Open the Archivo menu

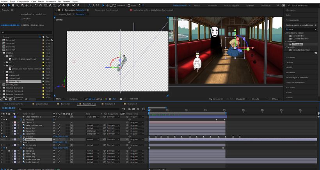click(4, 2)
